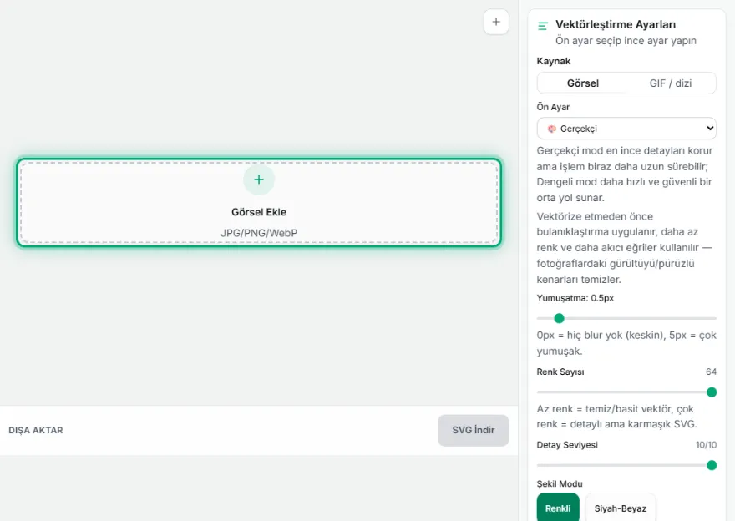735x521 pixels.
Task: Enable Renkli shape mode
Action: [x=558, y=508]
